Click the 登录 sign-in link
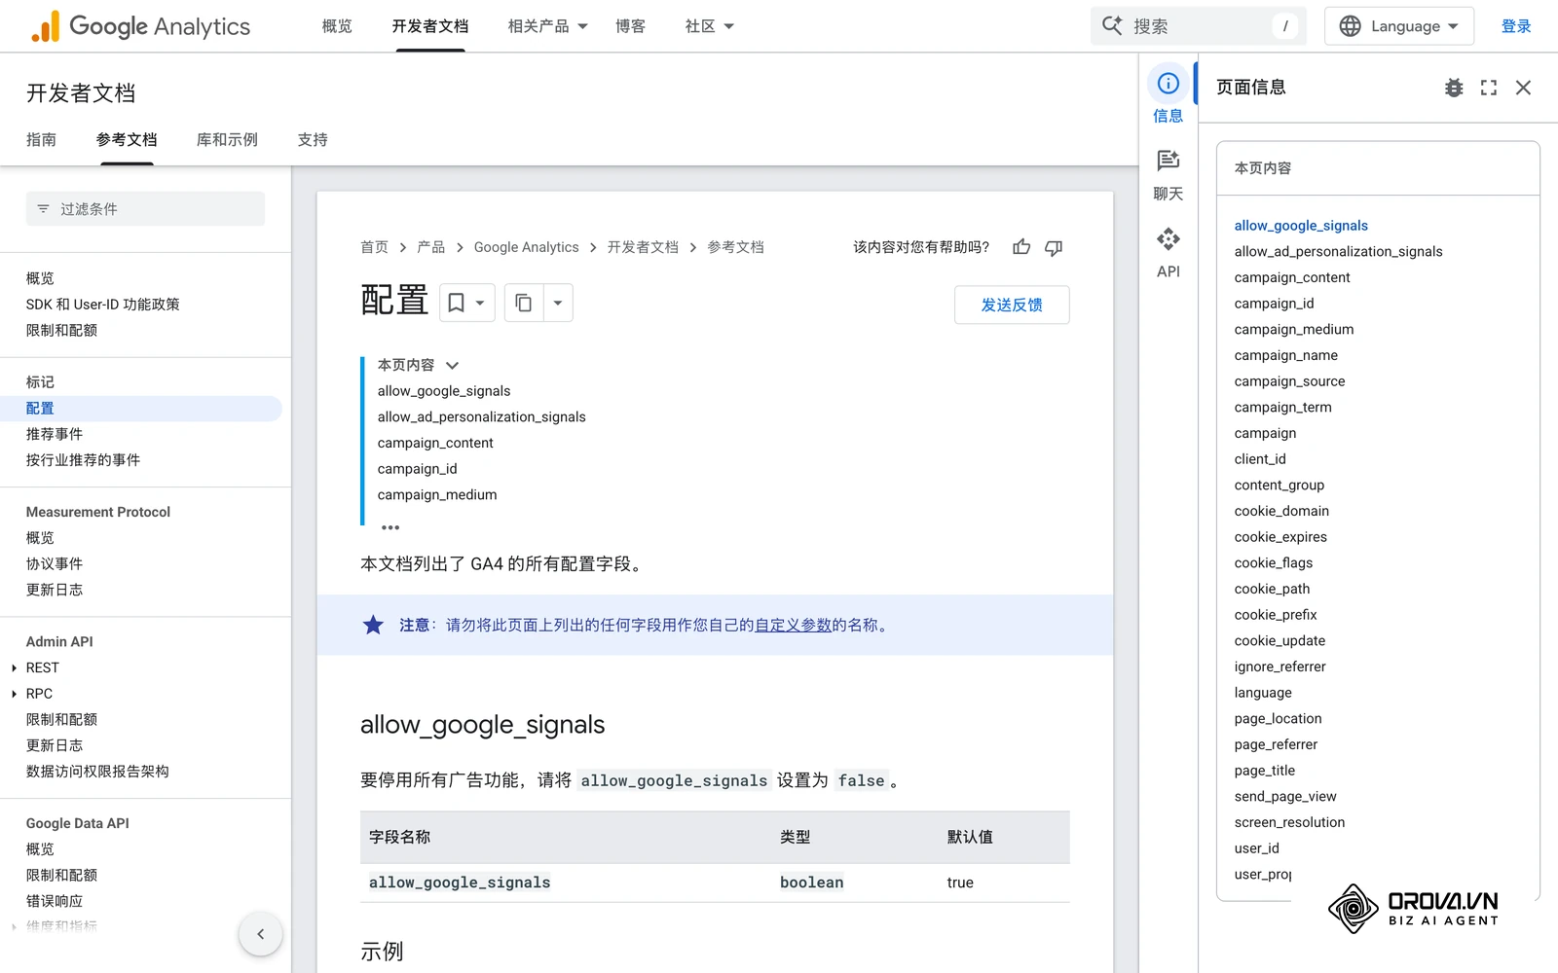 click(1516, 26)
